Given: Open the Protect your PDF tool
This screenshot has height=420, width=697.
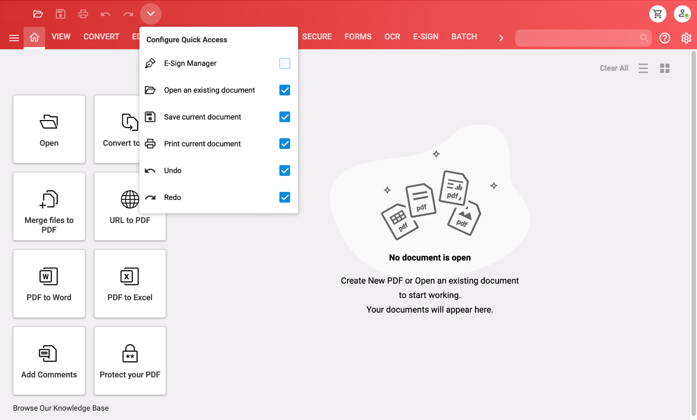Looking at the screenshot, I should click(129, 361).
